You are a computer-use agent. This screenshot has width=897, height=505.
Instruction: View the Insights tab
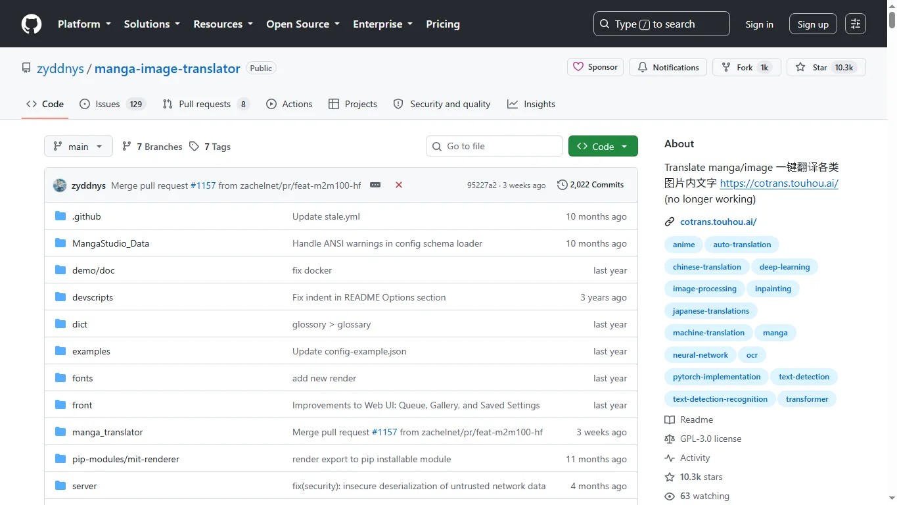click(x=531, y=104)
